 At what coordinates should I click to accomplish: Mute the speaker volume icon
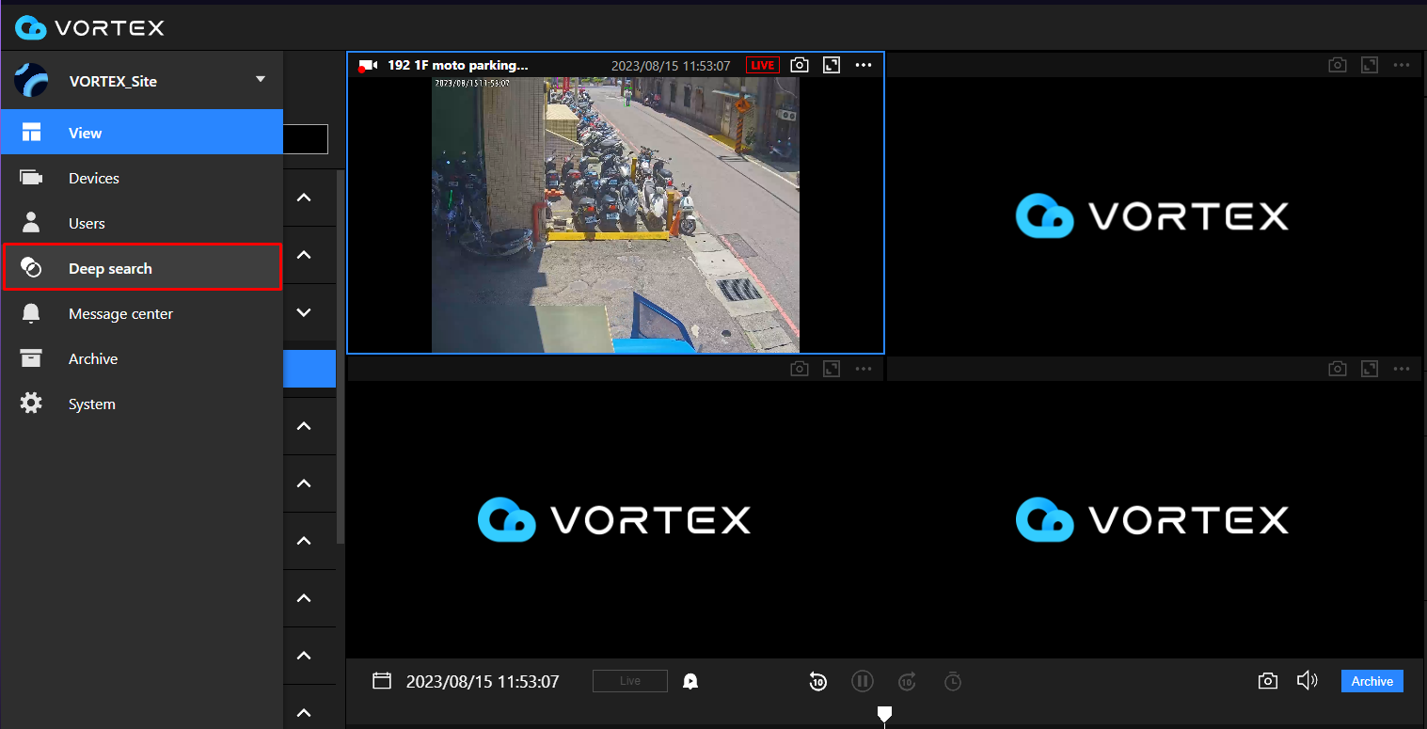pyautogui.click(x=1307, y=681)
